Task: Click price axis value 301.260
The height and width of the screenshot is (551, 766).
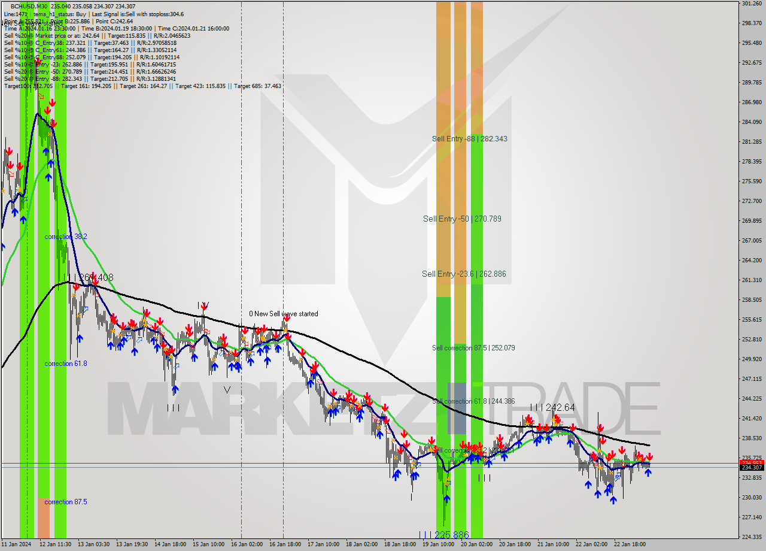Action: [x=752, y=4]
